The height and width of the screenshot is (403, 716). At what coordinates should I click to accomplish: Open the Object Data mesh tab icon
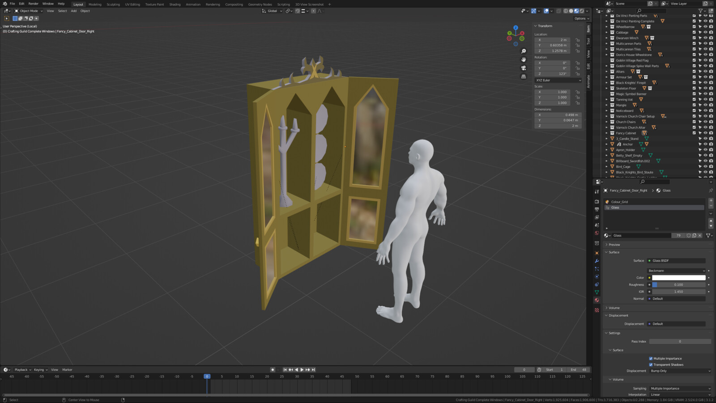point(597,292)
